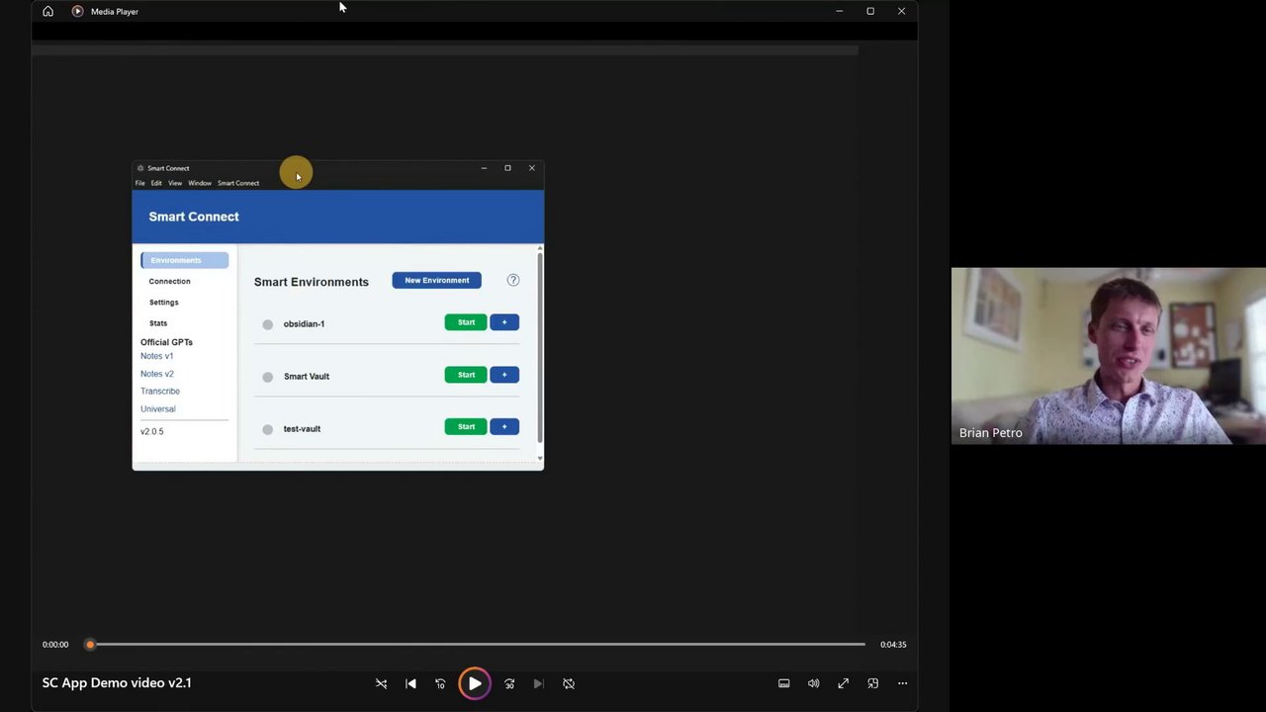This screenshot has height=712, width=1266.
Task: Play the SC App Demo video
Action: pos(475,683)
